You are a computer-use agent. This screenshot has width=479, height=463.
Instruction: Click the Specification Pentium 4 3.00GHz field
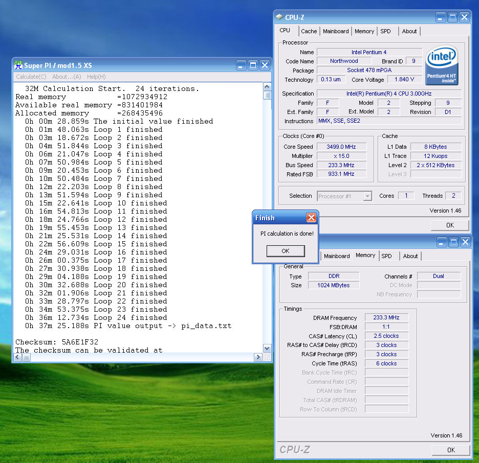(389, 94)
